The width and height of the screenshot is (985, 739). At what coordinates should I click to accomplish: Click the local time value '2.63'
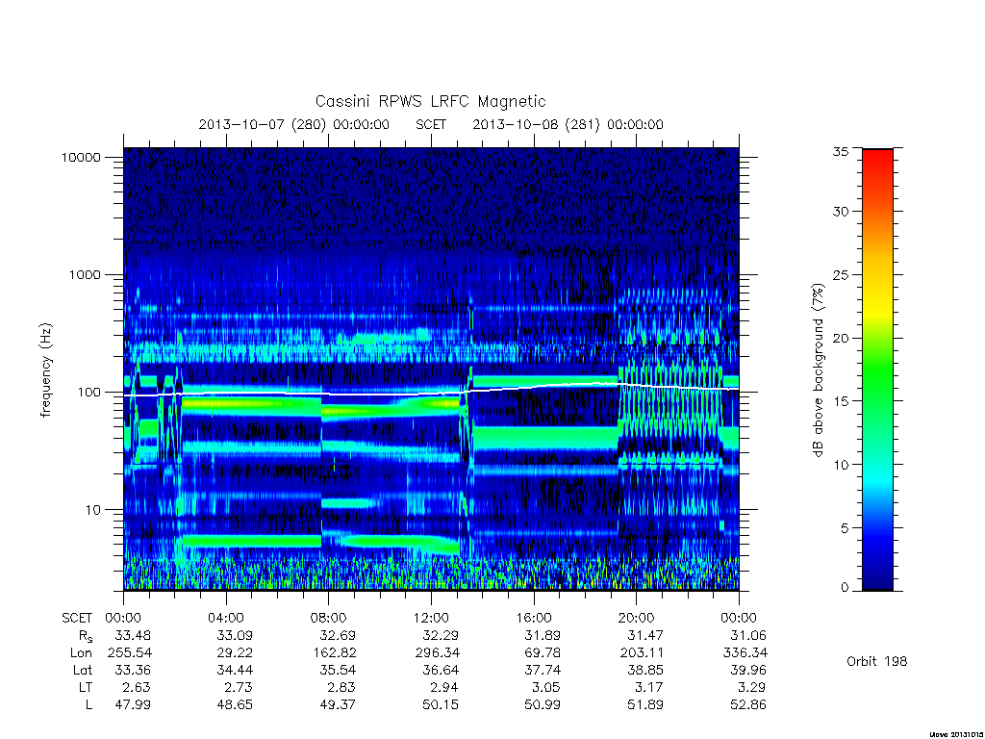(137, 687)
